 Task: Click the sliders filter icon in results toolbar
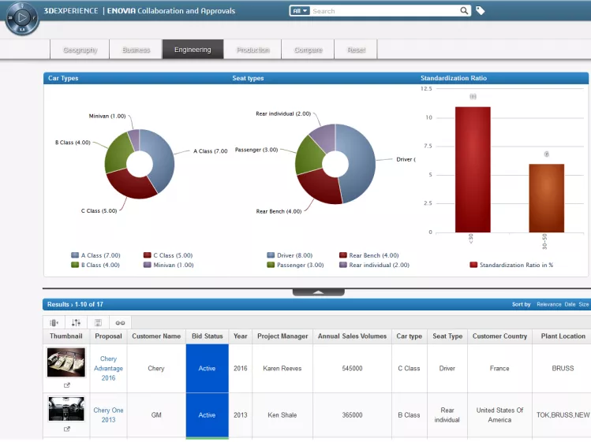(76, 323)
